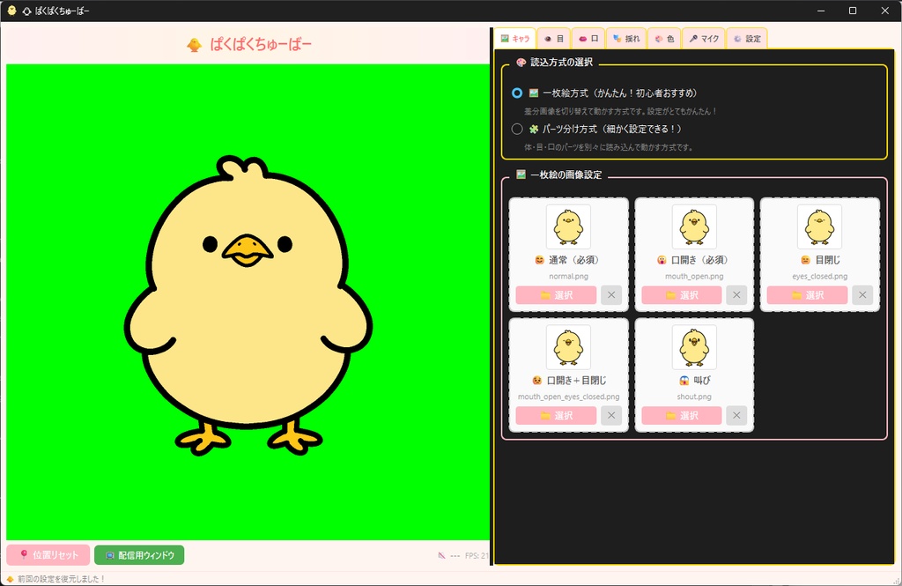Click 選択 button for mouth_open.png
The image size is (902, 586).
point(682,295)
